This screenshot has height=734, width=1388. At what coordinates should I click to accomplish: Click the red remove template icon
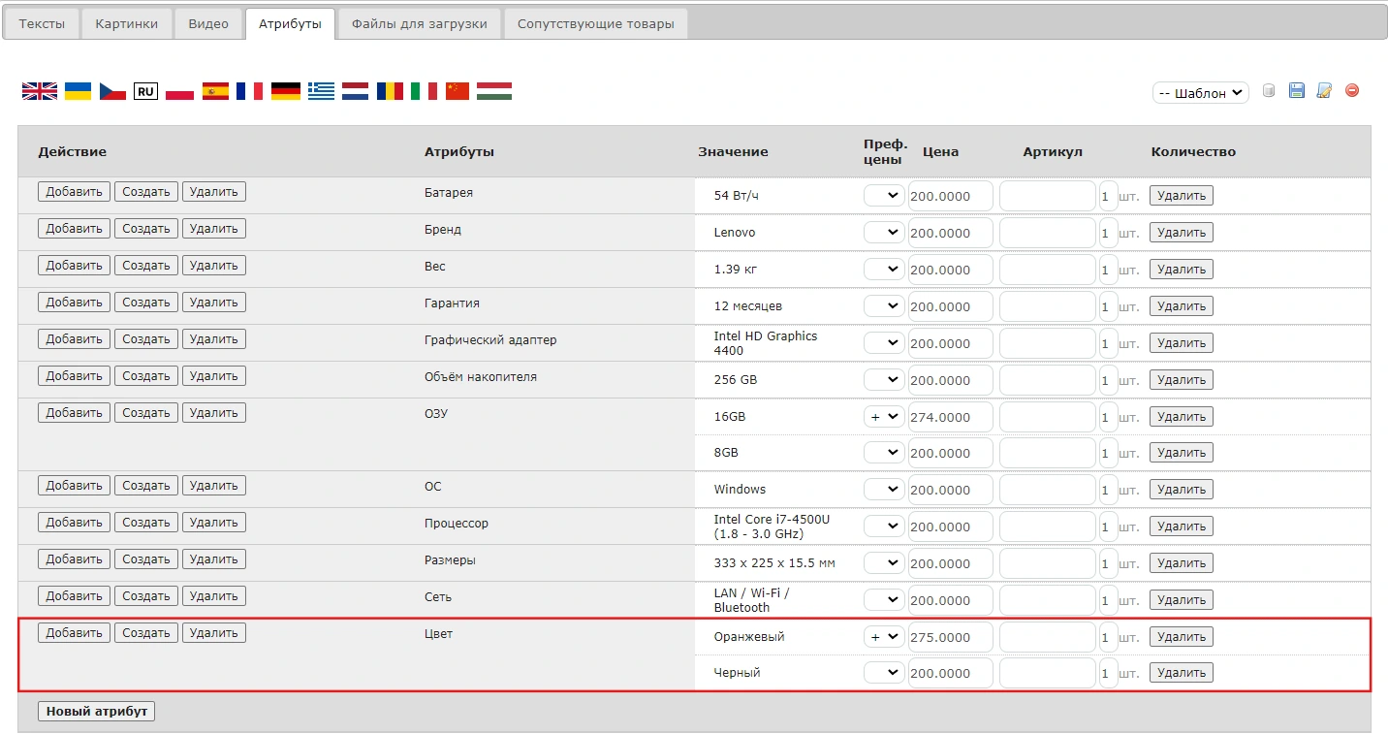(1352, 91)
